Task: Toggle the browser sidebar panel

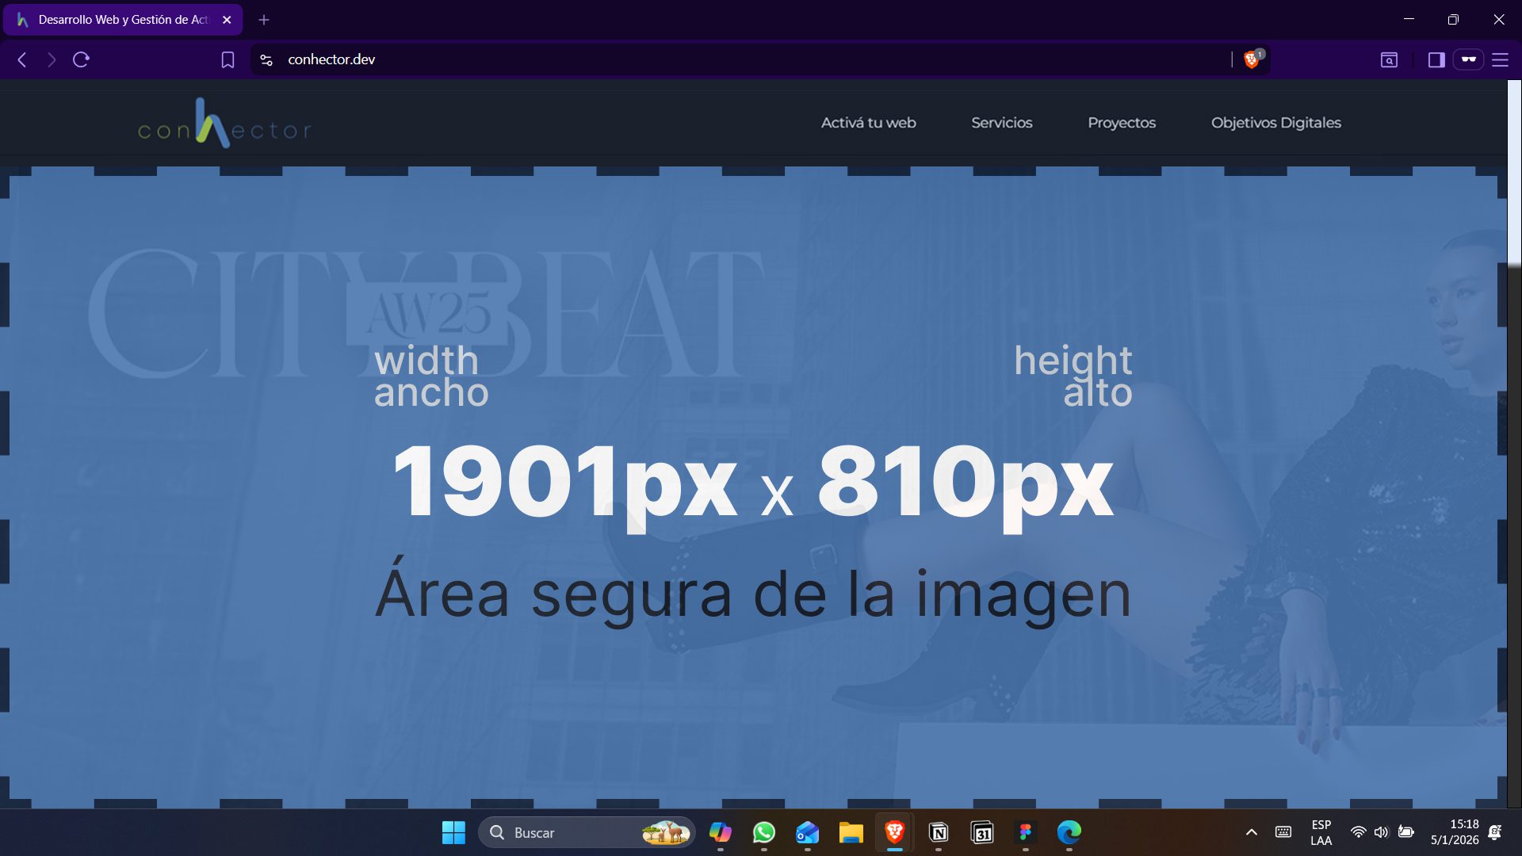Action: tap(1436, 59)
